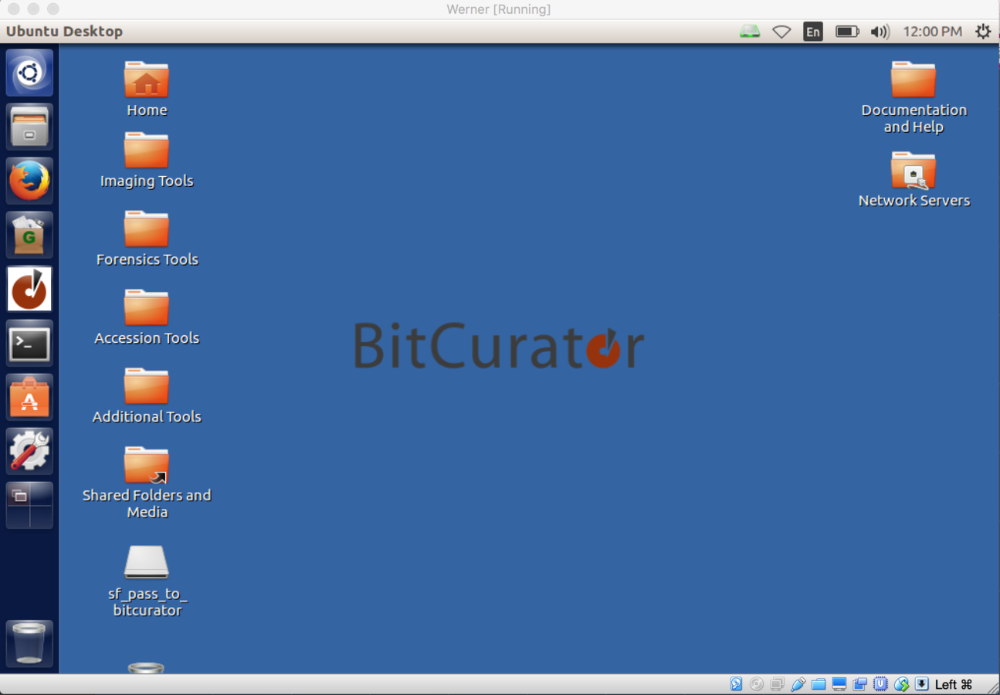Click the Werner [Running] window title

point(499,9)
